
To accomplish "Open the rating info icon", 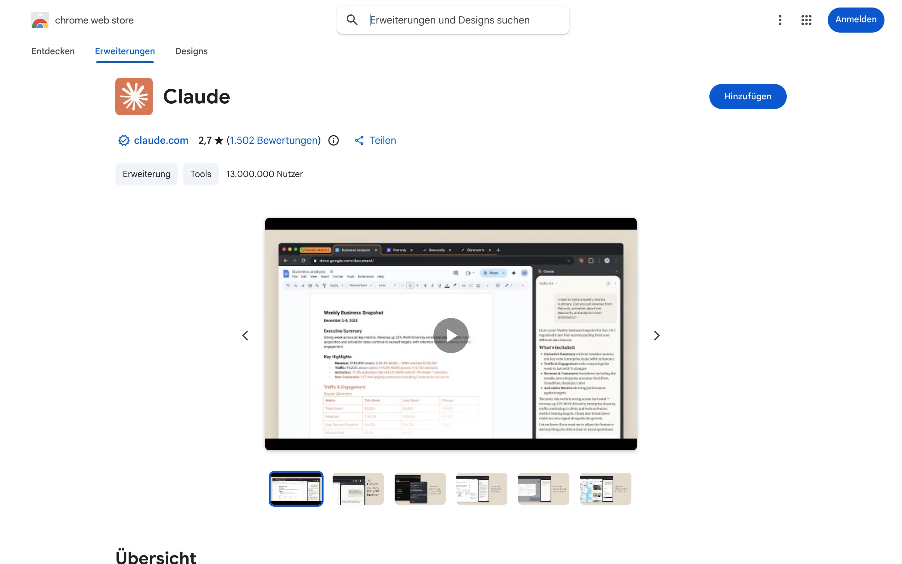I will [334, 140].
